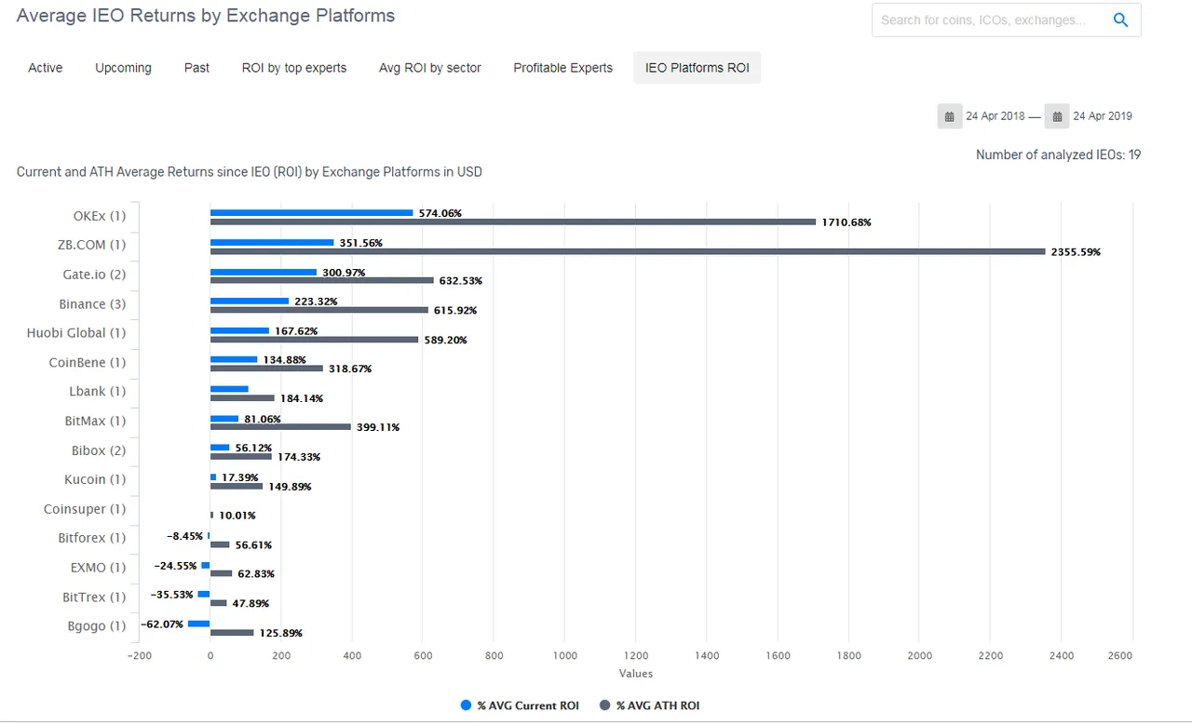Switch to Avg ROI by sector tab

tap(430, 68)
